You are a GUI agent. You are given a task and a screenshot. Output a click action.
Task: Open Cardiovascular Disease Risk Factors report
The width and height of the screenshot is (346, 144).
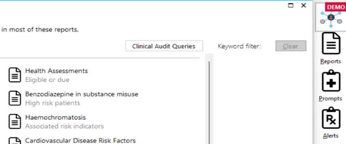[x=80, y=141]
